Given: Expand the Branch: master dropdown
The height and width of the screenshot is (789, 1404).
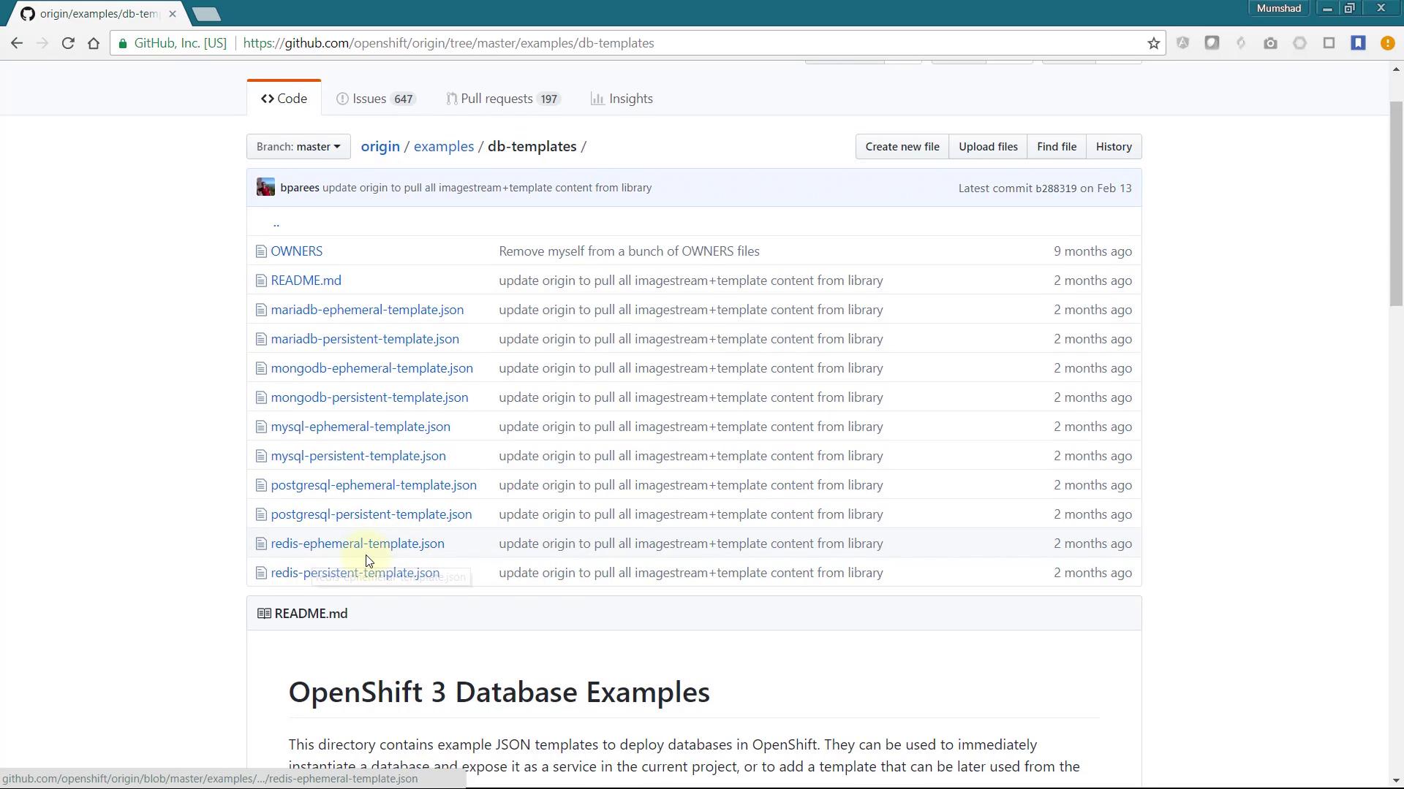Looking at the screenshot, I should (x=298, y=147).
